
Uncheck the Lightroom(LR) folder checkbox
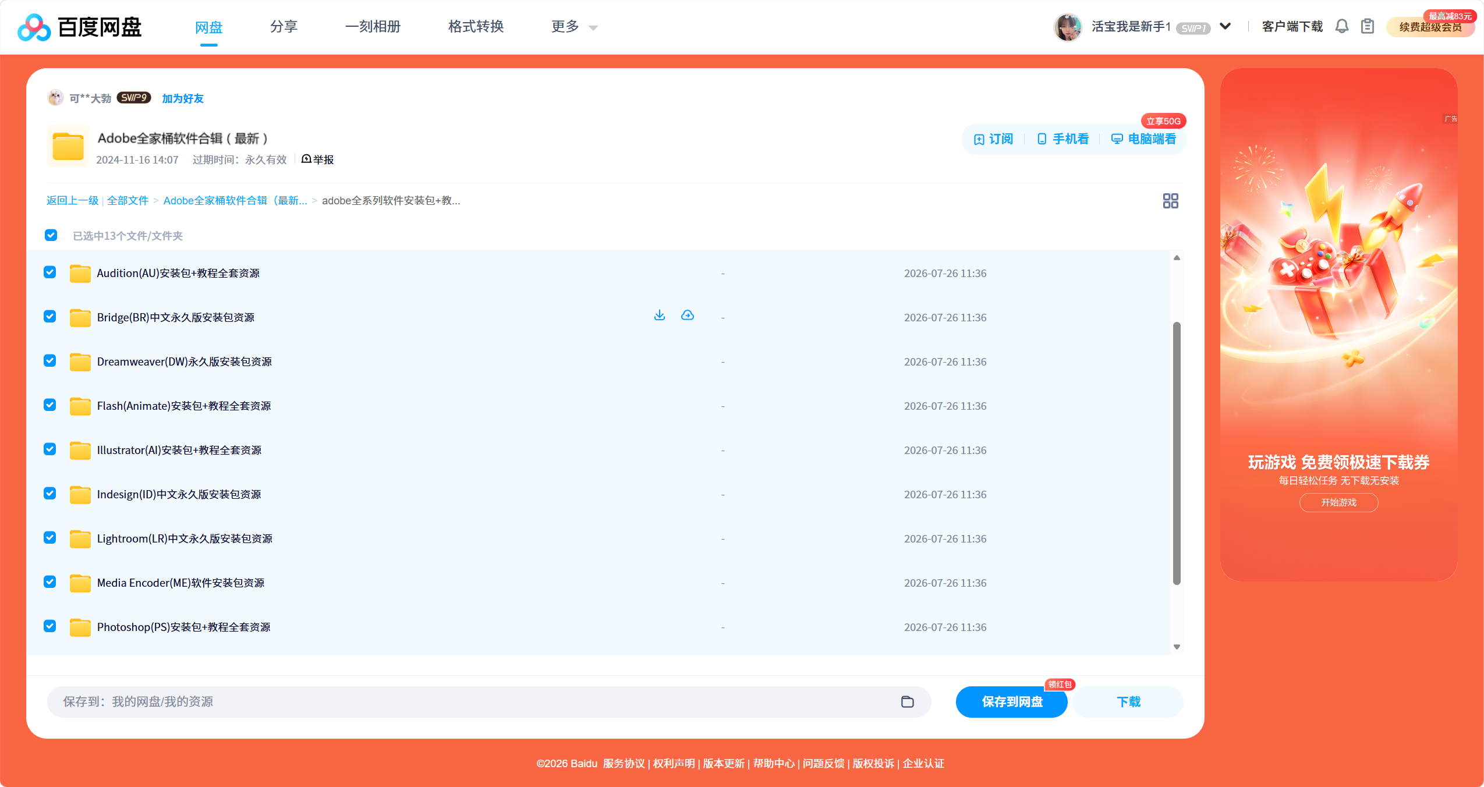pyautogui.click(x=50, y=538)
